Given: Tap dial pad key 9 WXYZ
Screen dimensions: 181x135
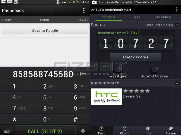Looking at the screenshot, I should click(x=75, y=108).
